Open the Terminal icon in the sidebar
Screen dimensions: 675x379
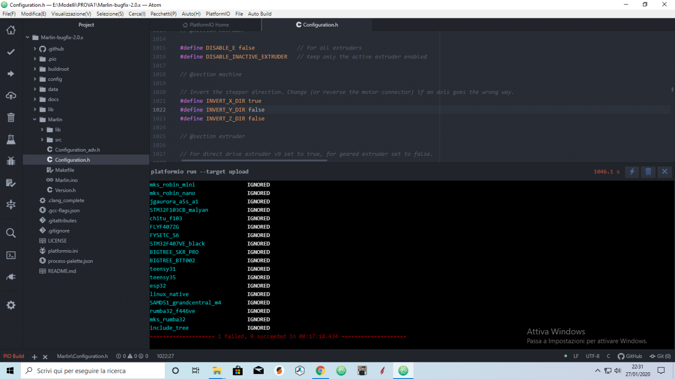pos(11,255)
